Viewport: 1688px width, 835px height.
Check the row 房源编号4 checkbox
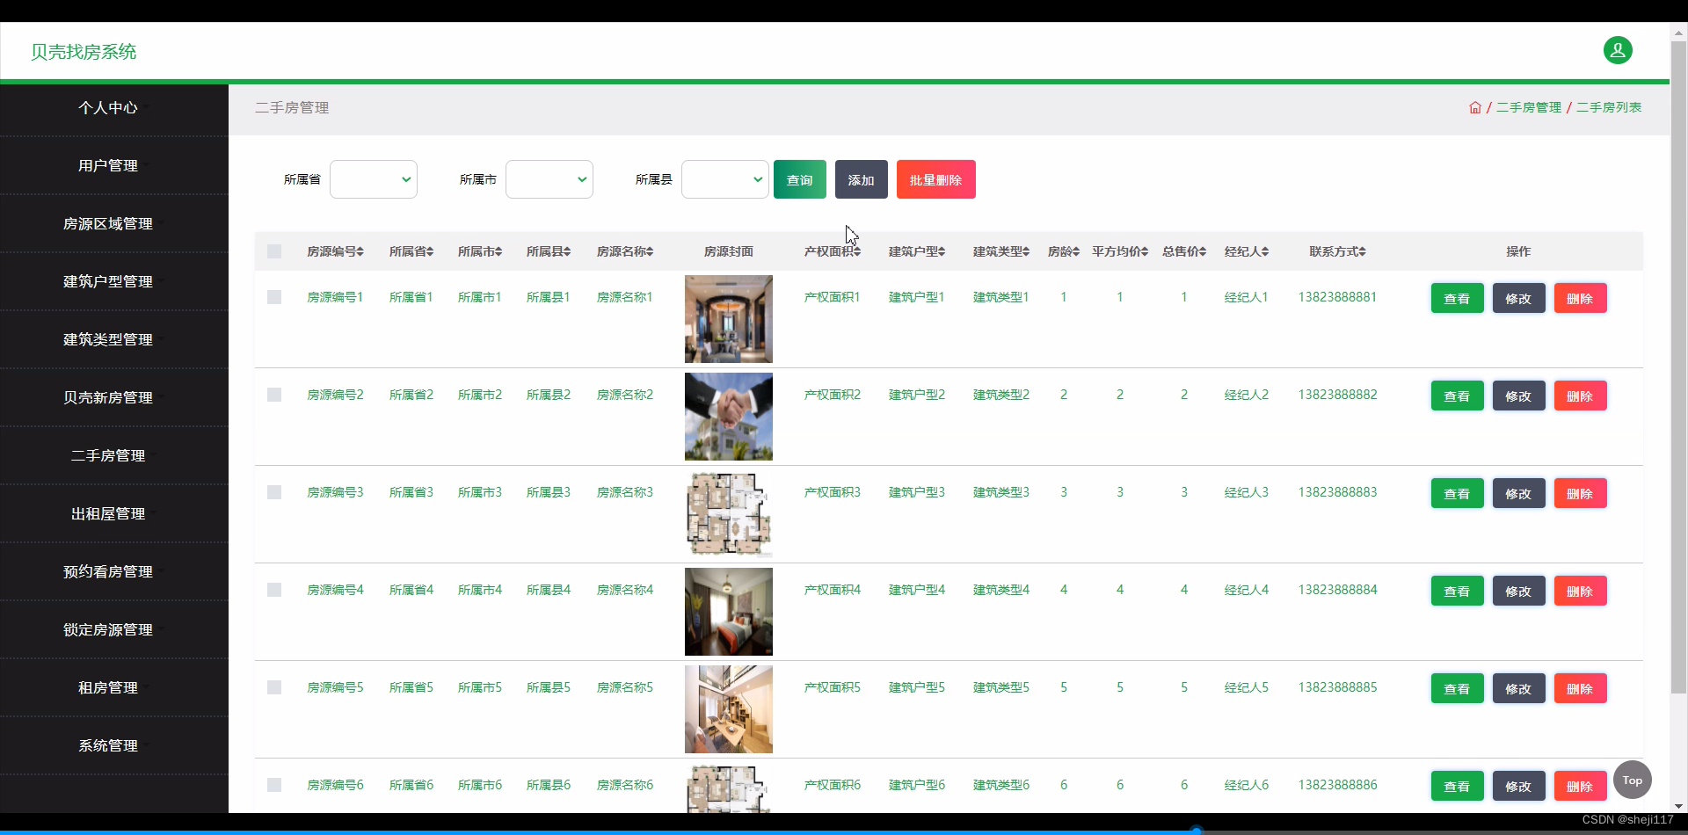coord(274,590)
